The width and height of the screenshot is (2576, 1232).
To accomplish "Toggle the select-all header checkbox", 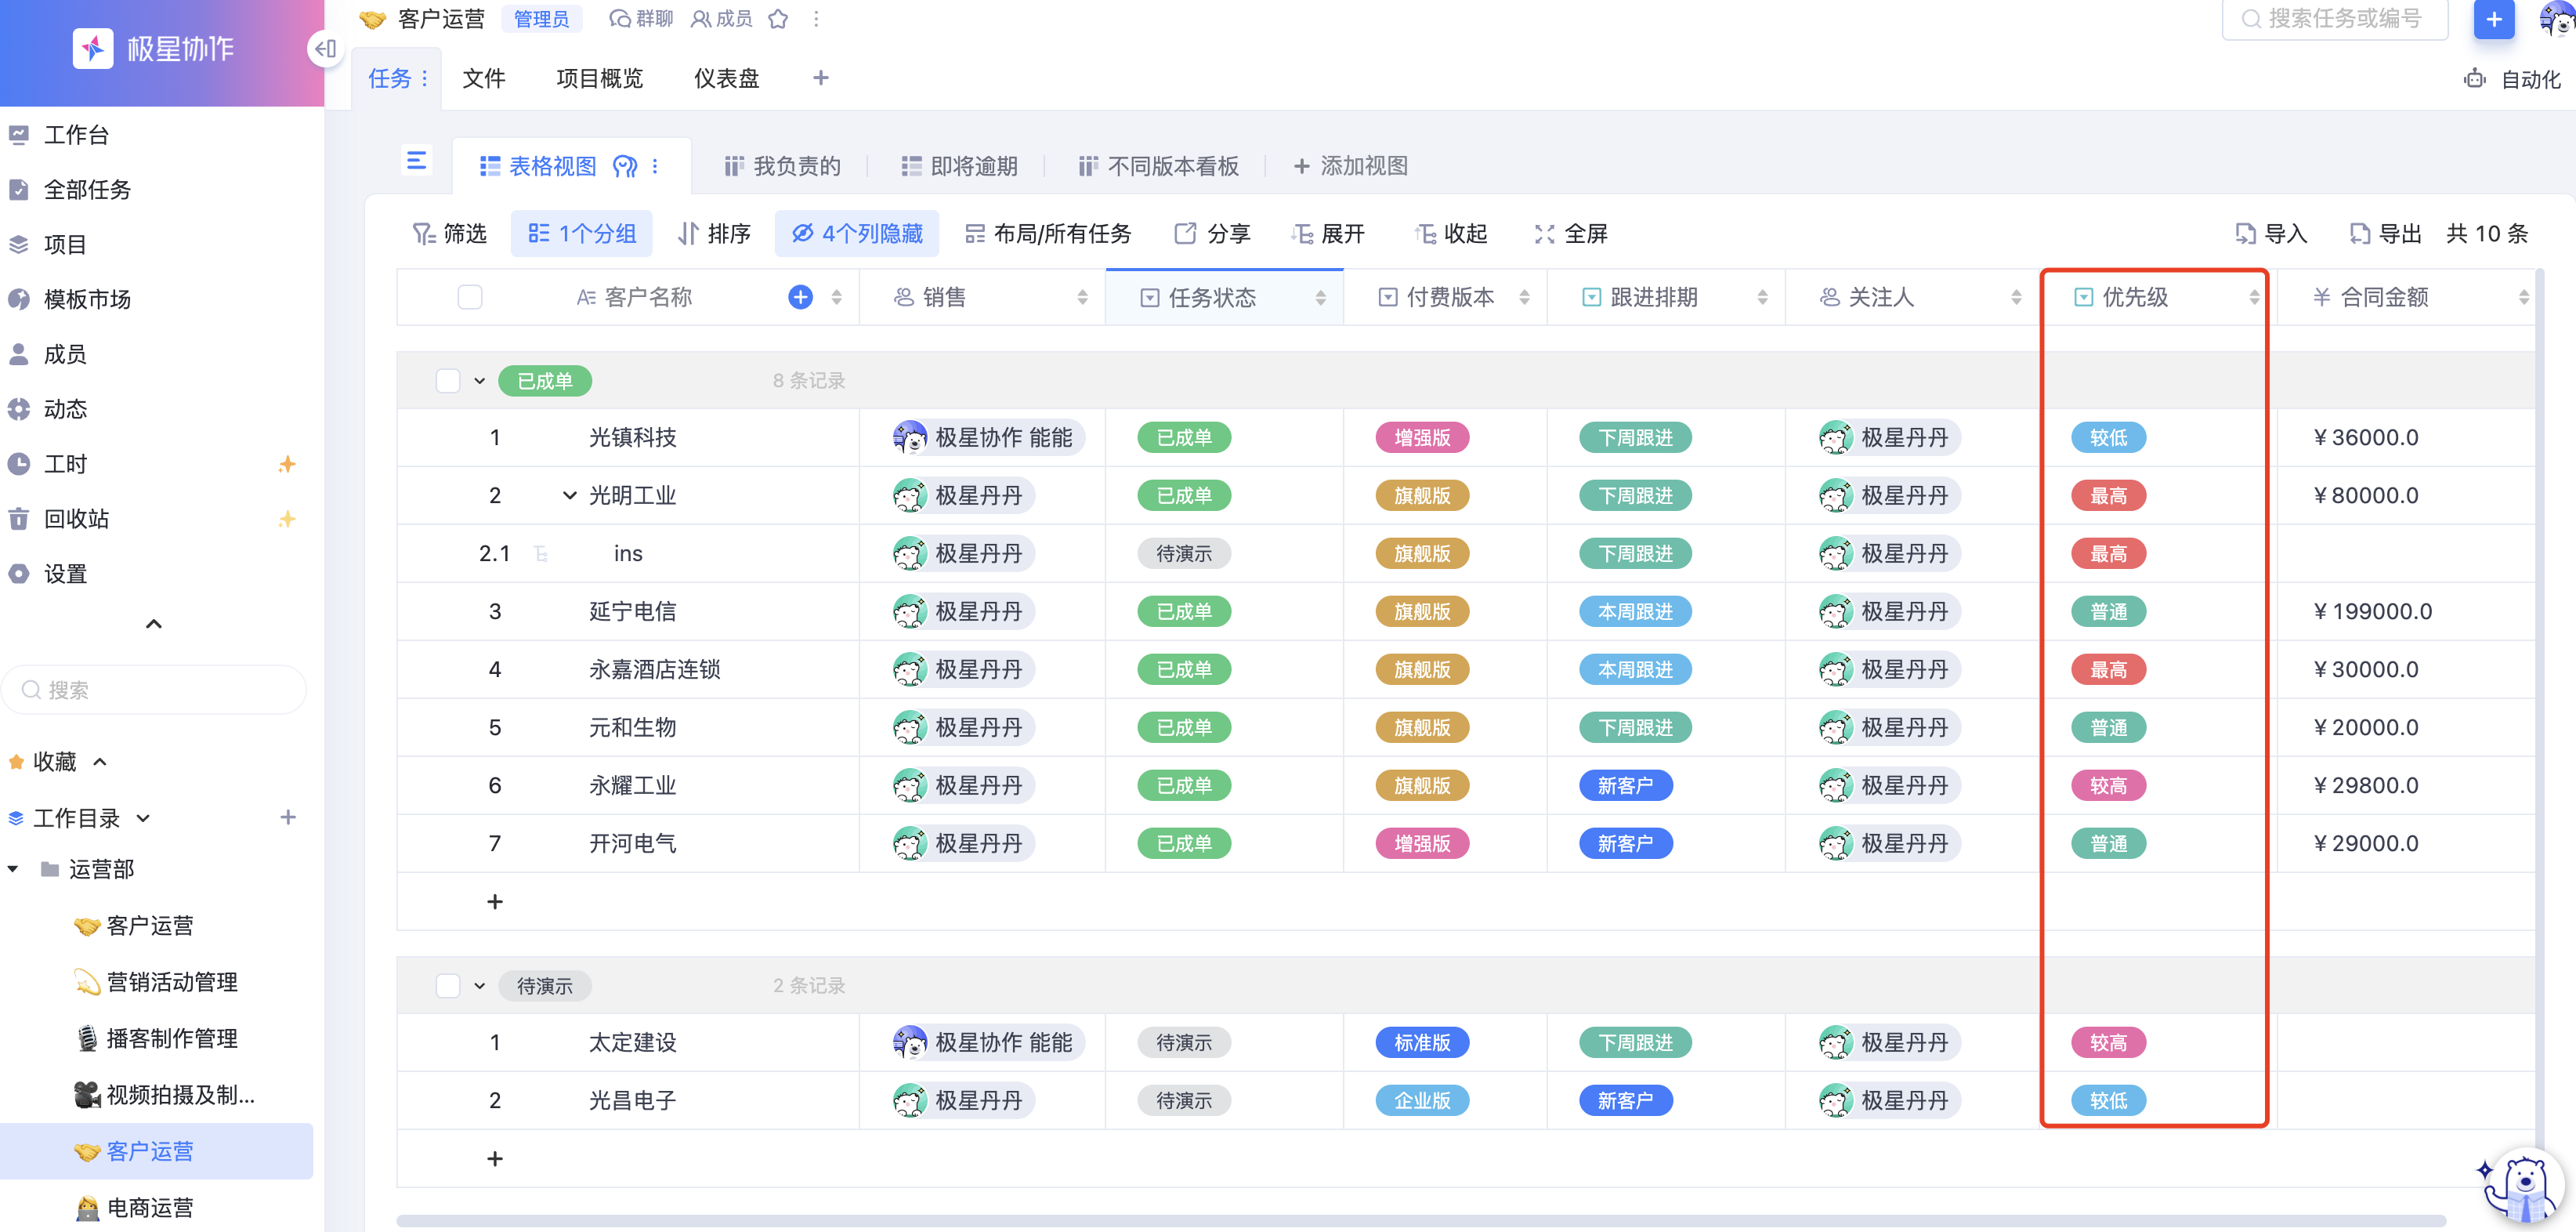I will pyautogui.click(x=470, y=297).
